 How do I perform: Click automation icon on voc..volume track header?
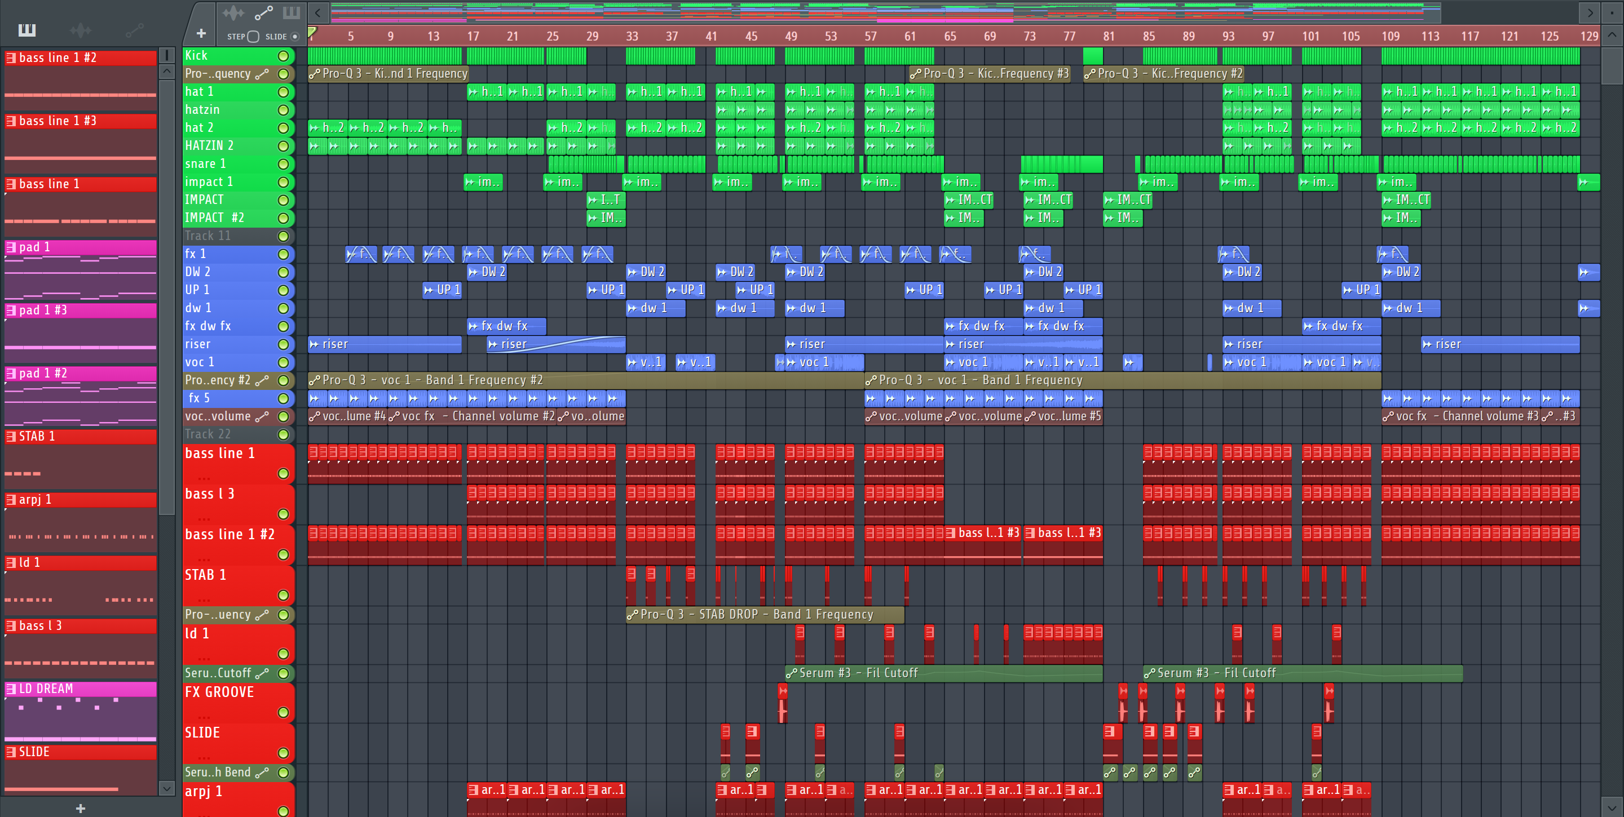coord(262,416)
